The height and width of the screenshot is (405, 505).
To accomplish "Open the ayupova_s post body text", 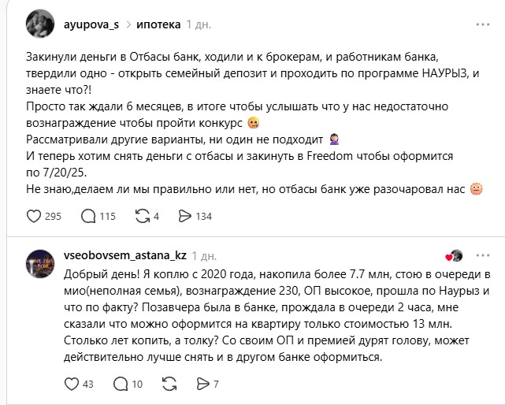I will [x=252, y=124].
